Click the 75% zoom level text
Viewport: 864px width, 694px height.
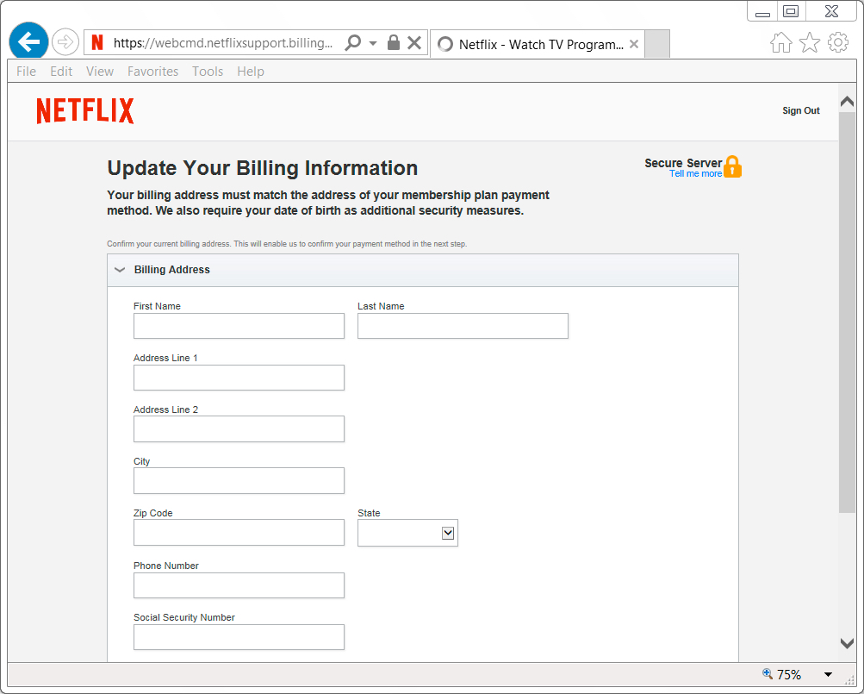789,675
